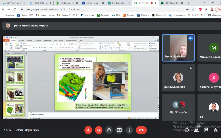Switch to the ROZETKA tab
221x138 pixels.
coord(172,3)
